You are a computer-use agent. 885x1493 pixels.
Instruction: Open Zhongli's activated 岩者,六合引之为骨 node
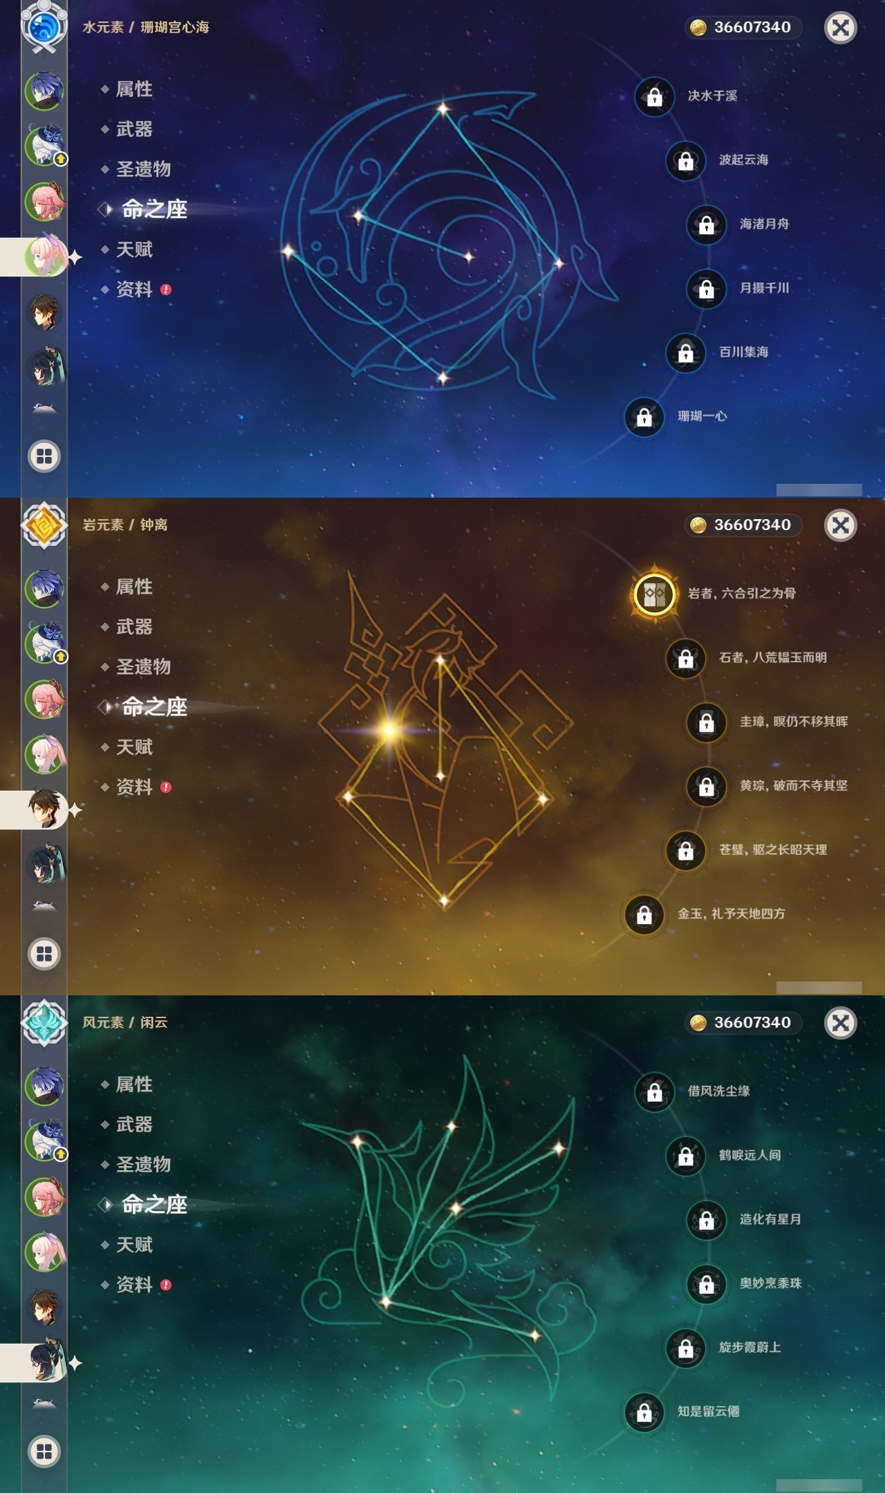click(654, 594)
